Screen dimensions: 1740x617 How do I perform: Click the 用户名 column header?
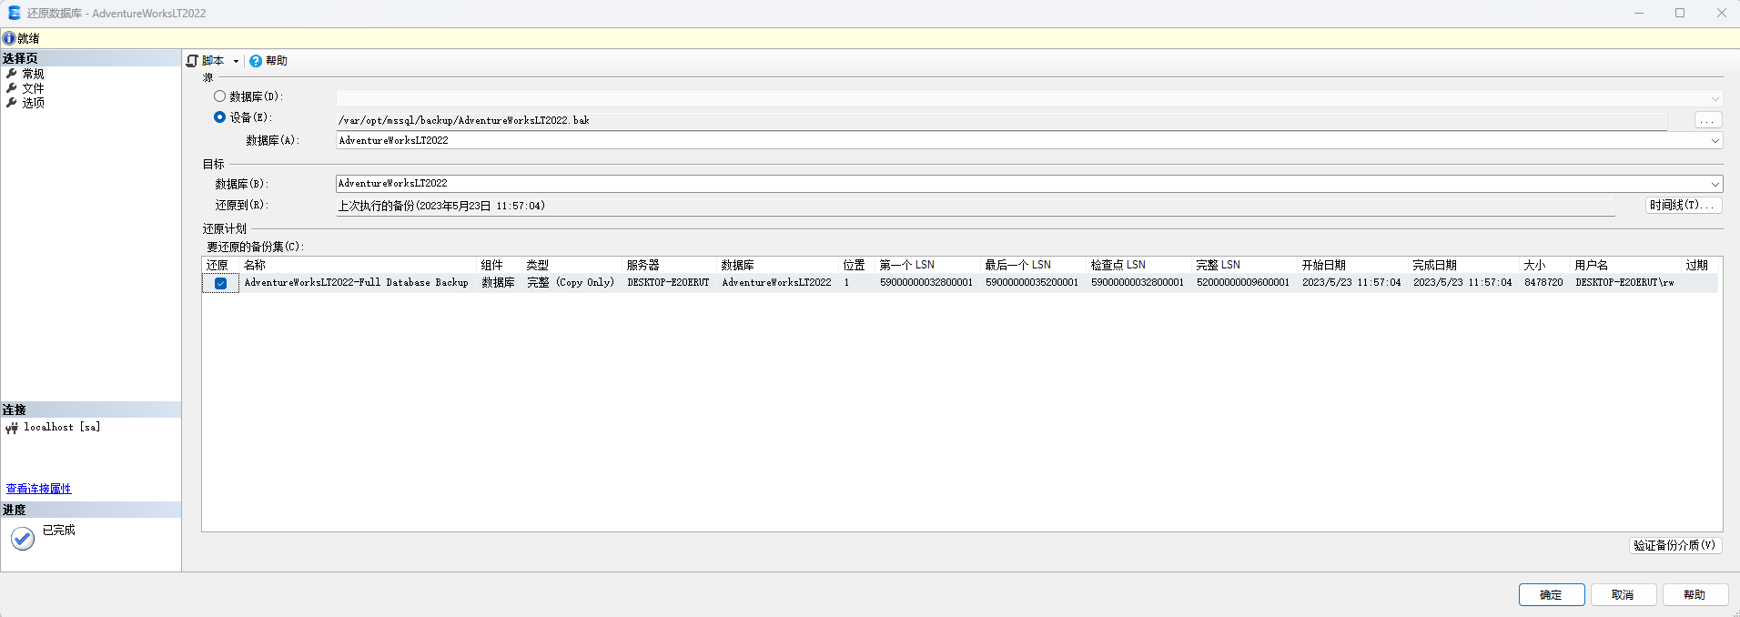[x=1626, y=265]
